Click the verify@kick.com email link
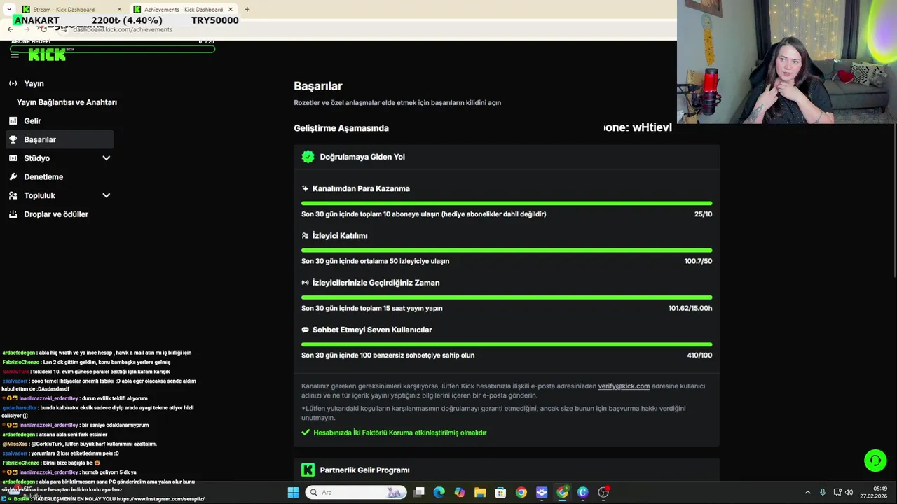 [x=624, y=386]
